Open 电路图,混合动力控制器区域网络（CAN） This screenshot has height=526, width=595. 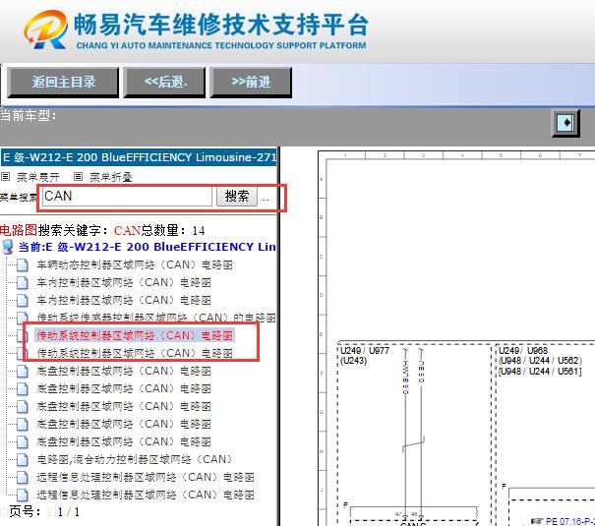coord(135,459)
